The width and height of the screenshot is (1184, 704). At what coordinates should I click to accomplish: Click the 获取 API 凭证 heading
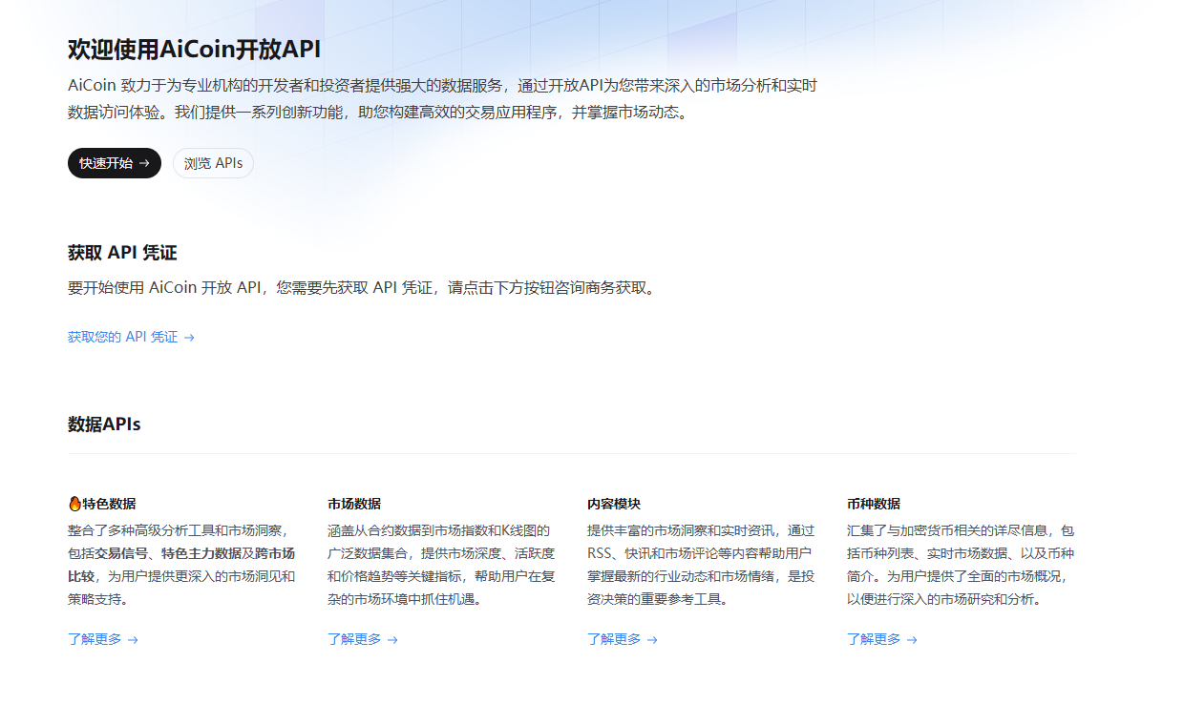(122, 253)
